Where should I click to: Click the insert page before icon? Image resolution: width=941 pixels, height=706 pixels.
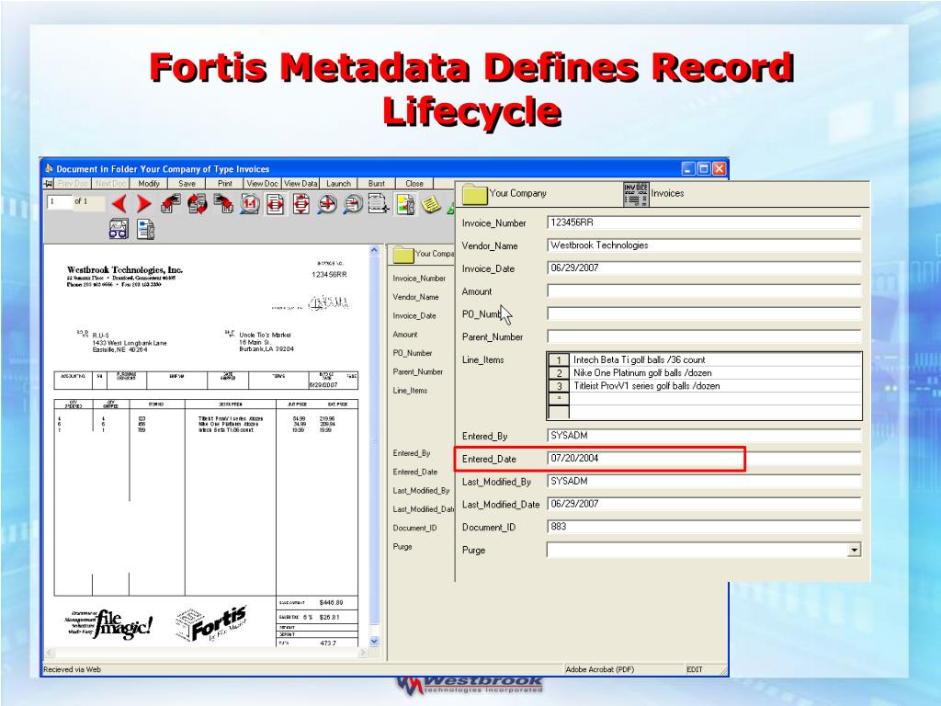(x=170, y=204)
